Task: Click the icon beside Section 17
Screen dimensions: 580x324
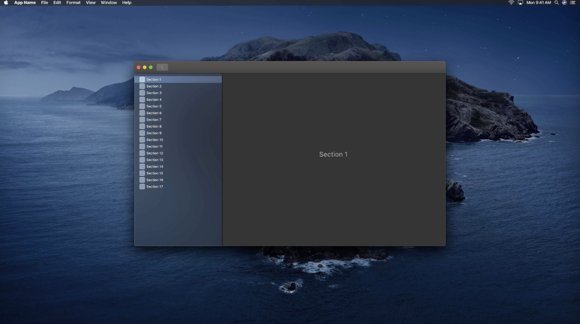Action: (x=142, y=187)
